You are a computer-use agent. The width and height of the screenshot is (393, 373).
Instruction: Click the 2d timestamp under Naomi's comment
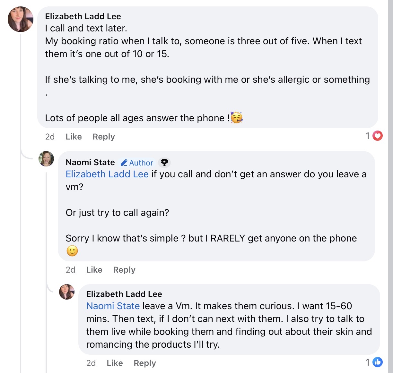(70, 270)
